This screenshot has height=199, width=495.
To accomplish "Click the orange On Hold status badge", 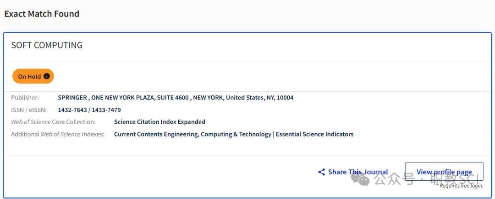I will [x=33, y=77].
